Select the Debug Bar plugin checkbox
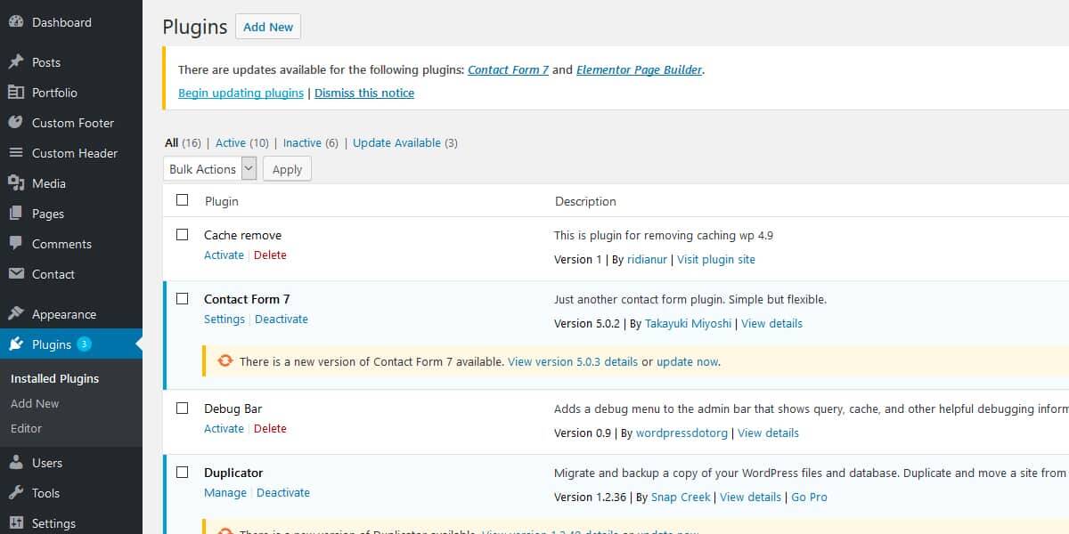 pos(183,408)
